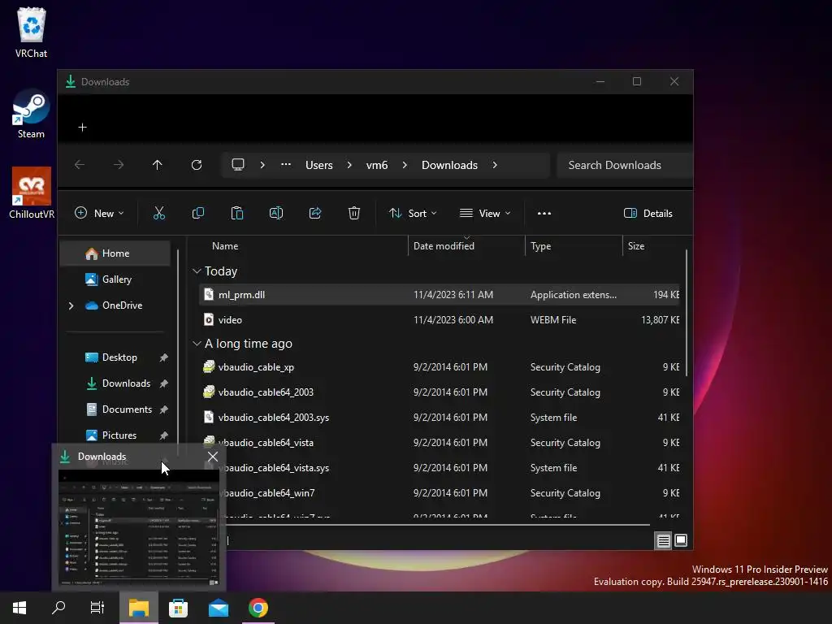The image size is (832, 624).
Task: Select vbaudio_cable64_2003.sys file
Action: (439, 418)
